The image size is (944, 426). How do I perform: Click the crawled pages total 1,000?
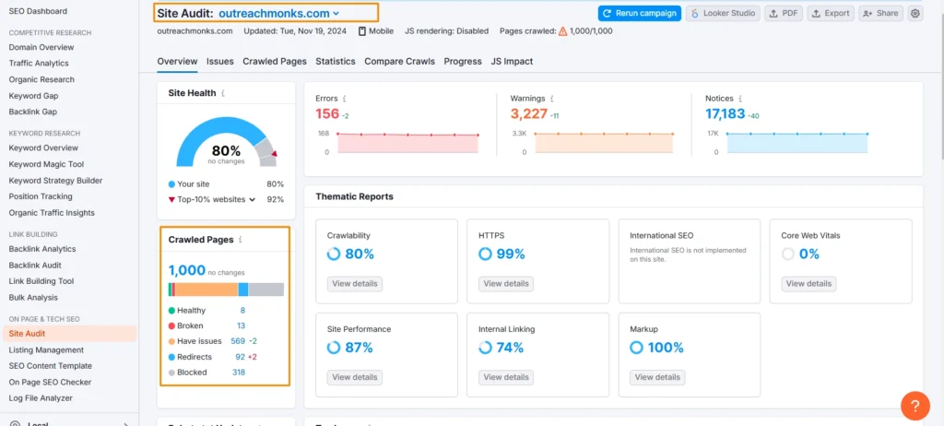pyautogui.click(x=186, y=270)
